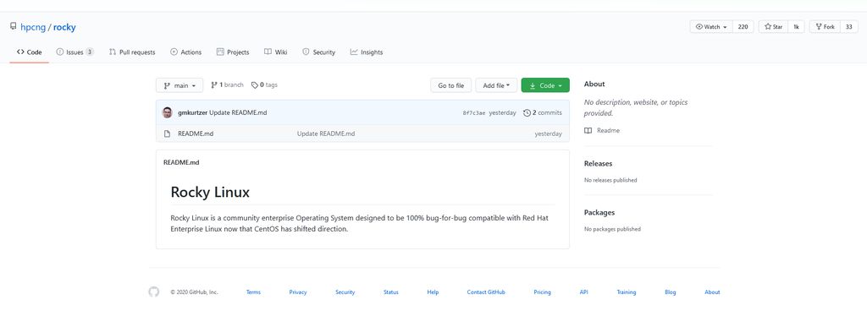Click the repository book icon beside hpcng
The height and width of the screenshot is (316, 867).
click(14, 26)
